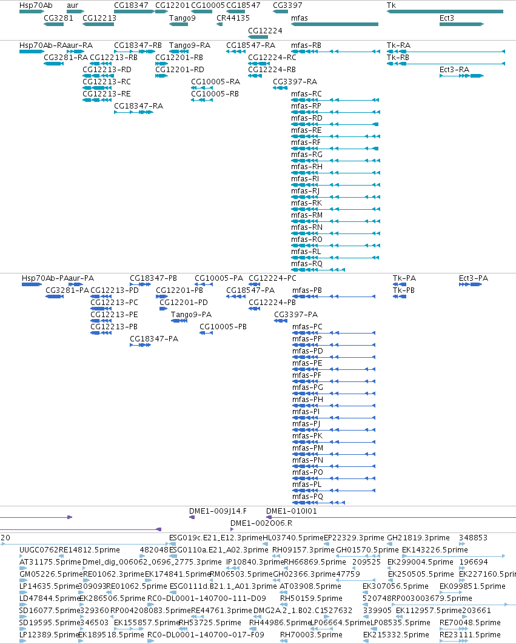Click the RH50159.5prime EST label

point(311,599)
